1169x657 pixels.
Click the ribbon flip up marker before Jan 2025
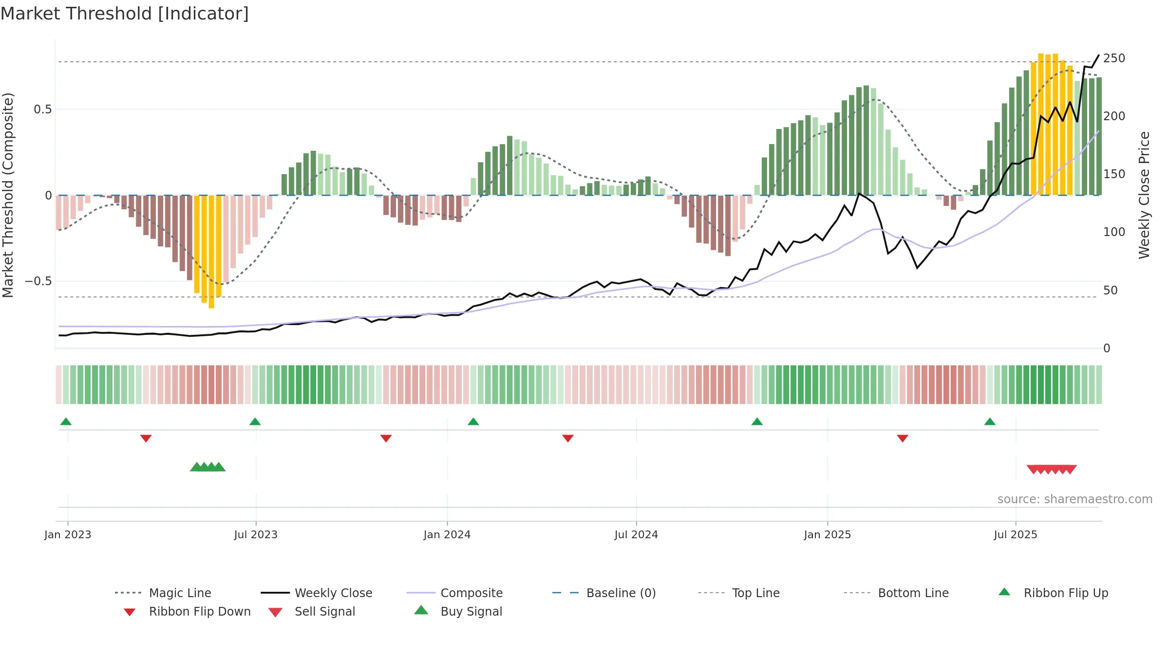pyautogui.click(x=757, y=421)
